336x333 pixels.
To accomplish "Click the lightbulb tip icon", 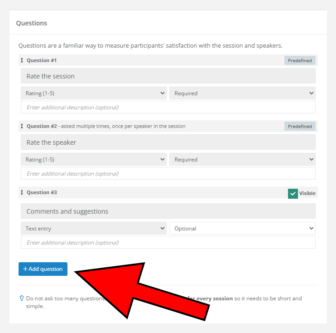I will click(x=21, y=299).
